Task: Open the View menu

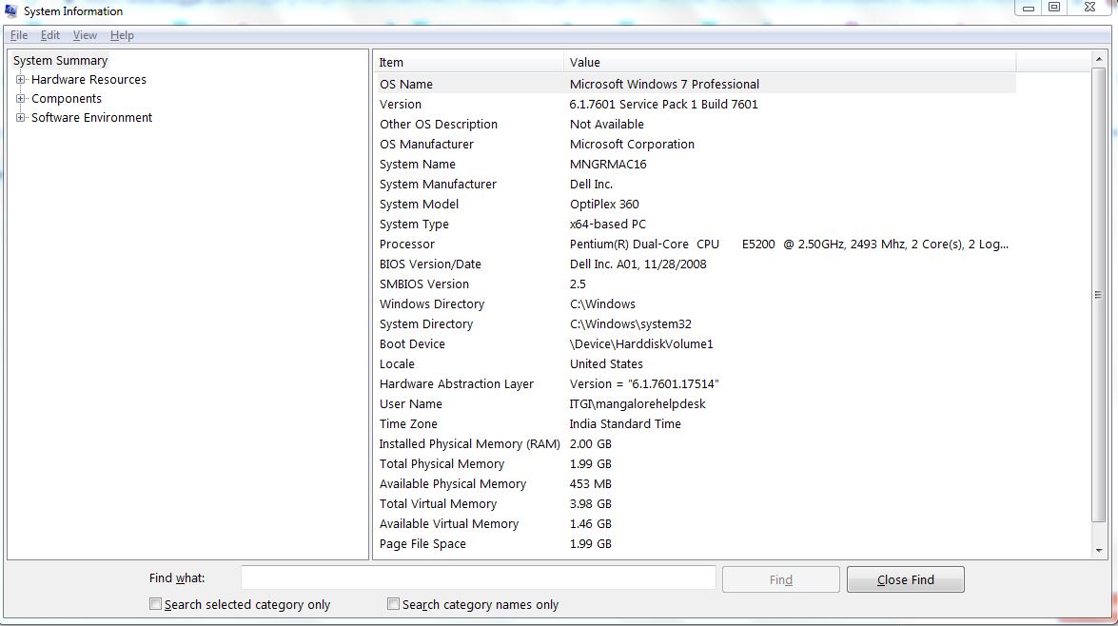Action: [x=85, y=35]
